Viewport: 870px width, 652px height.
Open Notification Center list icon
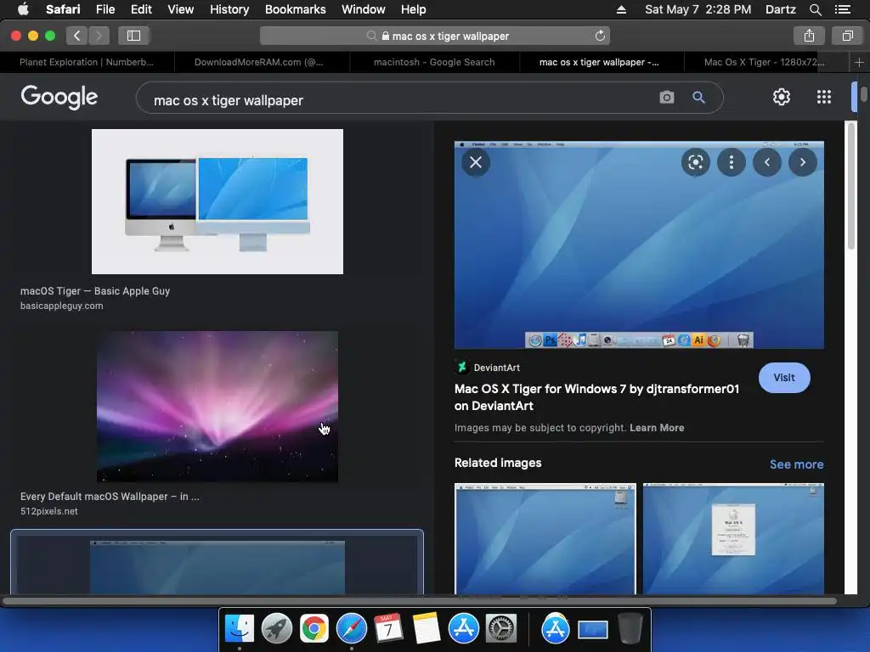pos(842,9)
